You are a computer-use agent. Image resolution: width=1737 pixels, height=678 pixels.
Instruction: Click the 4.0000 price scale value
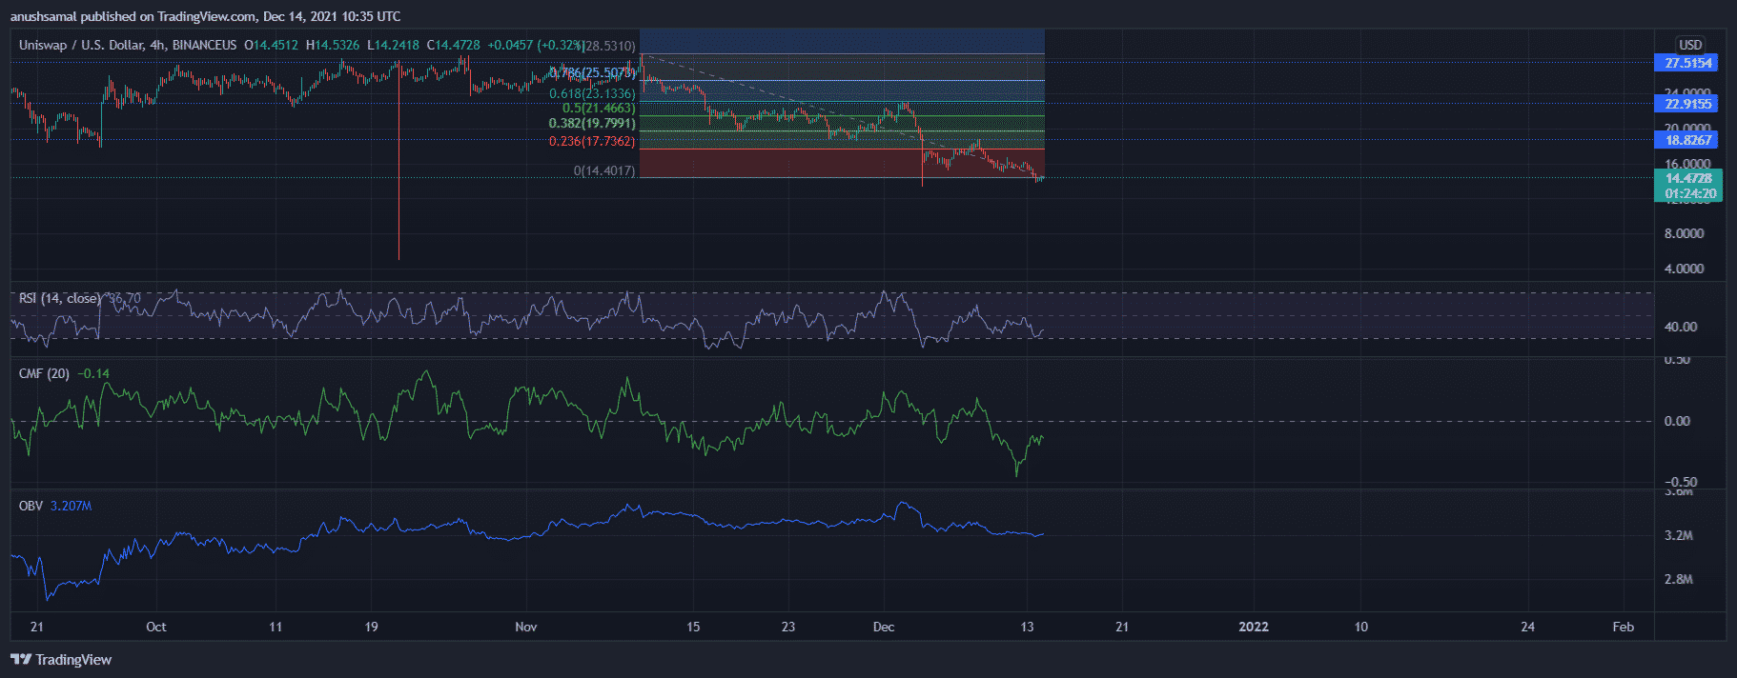point(1684,269)
